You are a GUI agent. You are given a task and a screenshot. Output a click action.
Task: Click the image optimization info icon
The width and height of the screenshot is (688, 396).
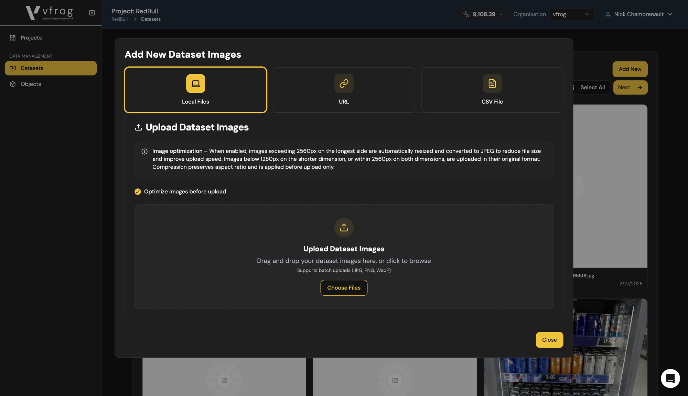click(144, 151)
